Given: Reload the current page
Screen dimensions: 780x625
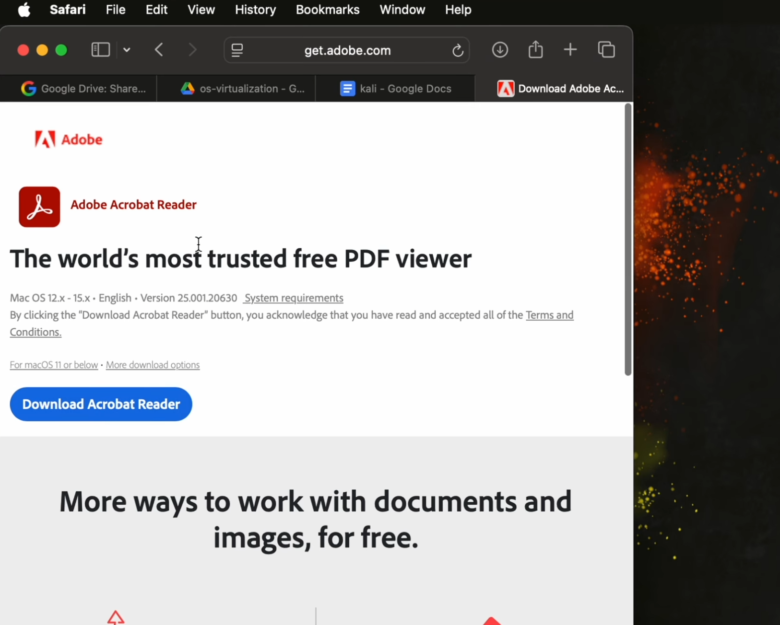Looking at the screenshot, I should (458, 50).
